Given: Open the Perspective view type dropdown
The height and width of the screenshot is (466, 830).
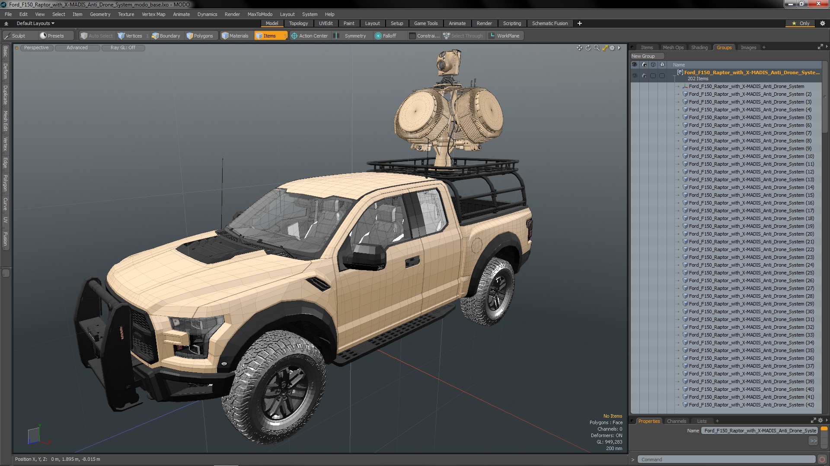Looking at the screenshot, I should point(36,48).
